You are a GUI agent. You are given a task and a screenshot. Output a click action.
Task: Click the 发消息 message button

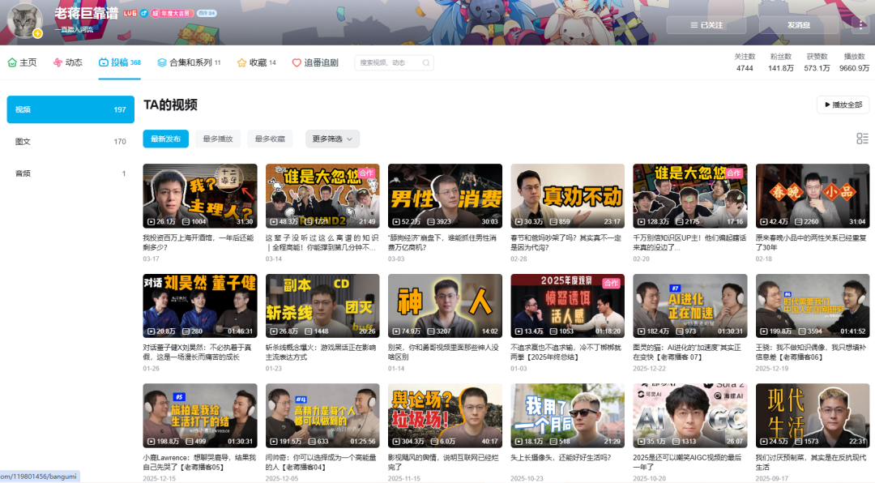(x=798, y=25)
